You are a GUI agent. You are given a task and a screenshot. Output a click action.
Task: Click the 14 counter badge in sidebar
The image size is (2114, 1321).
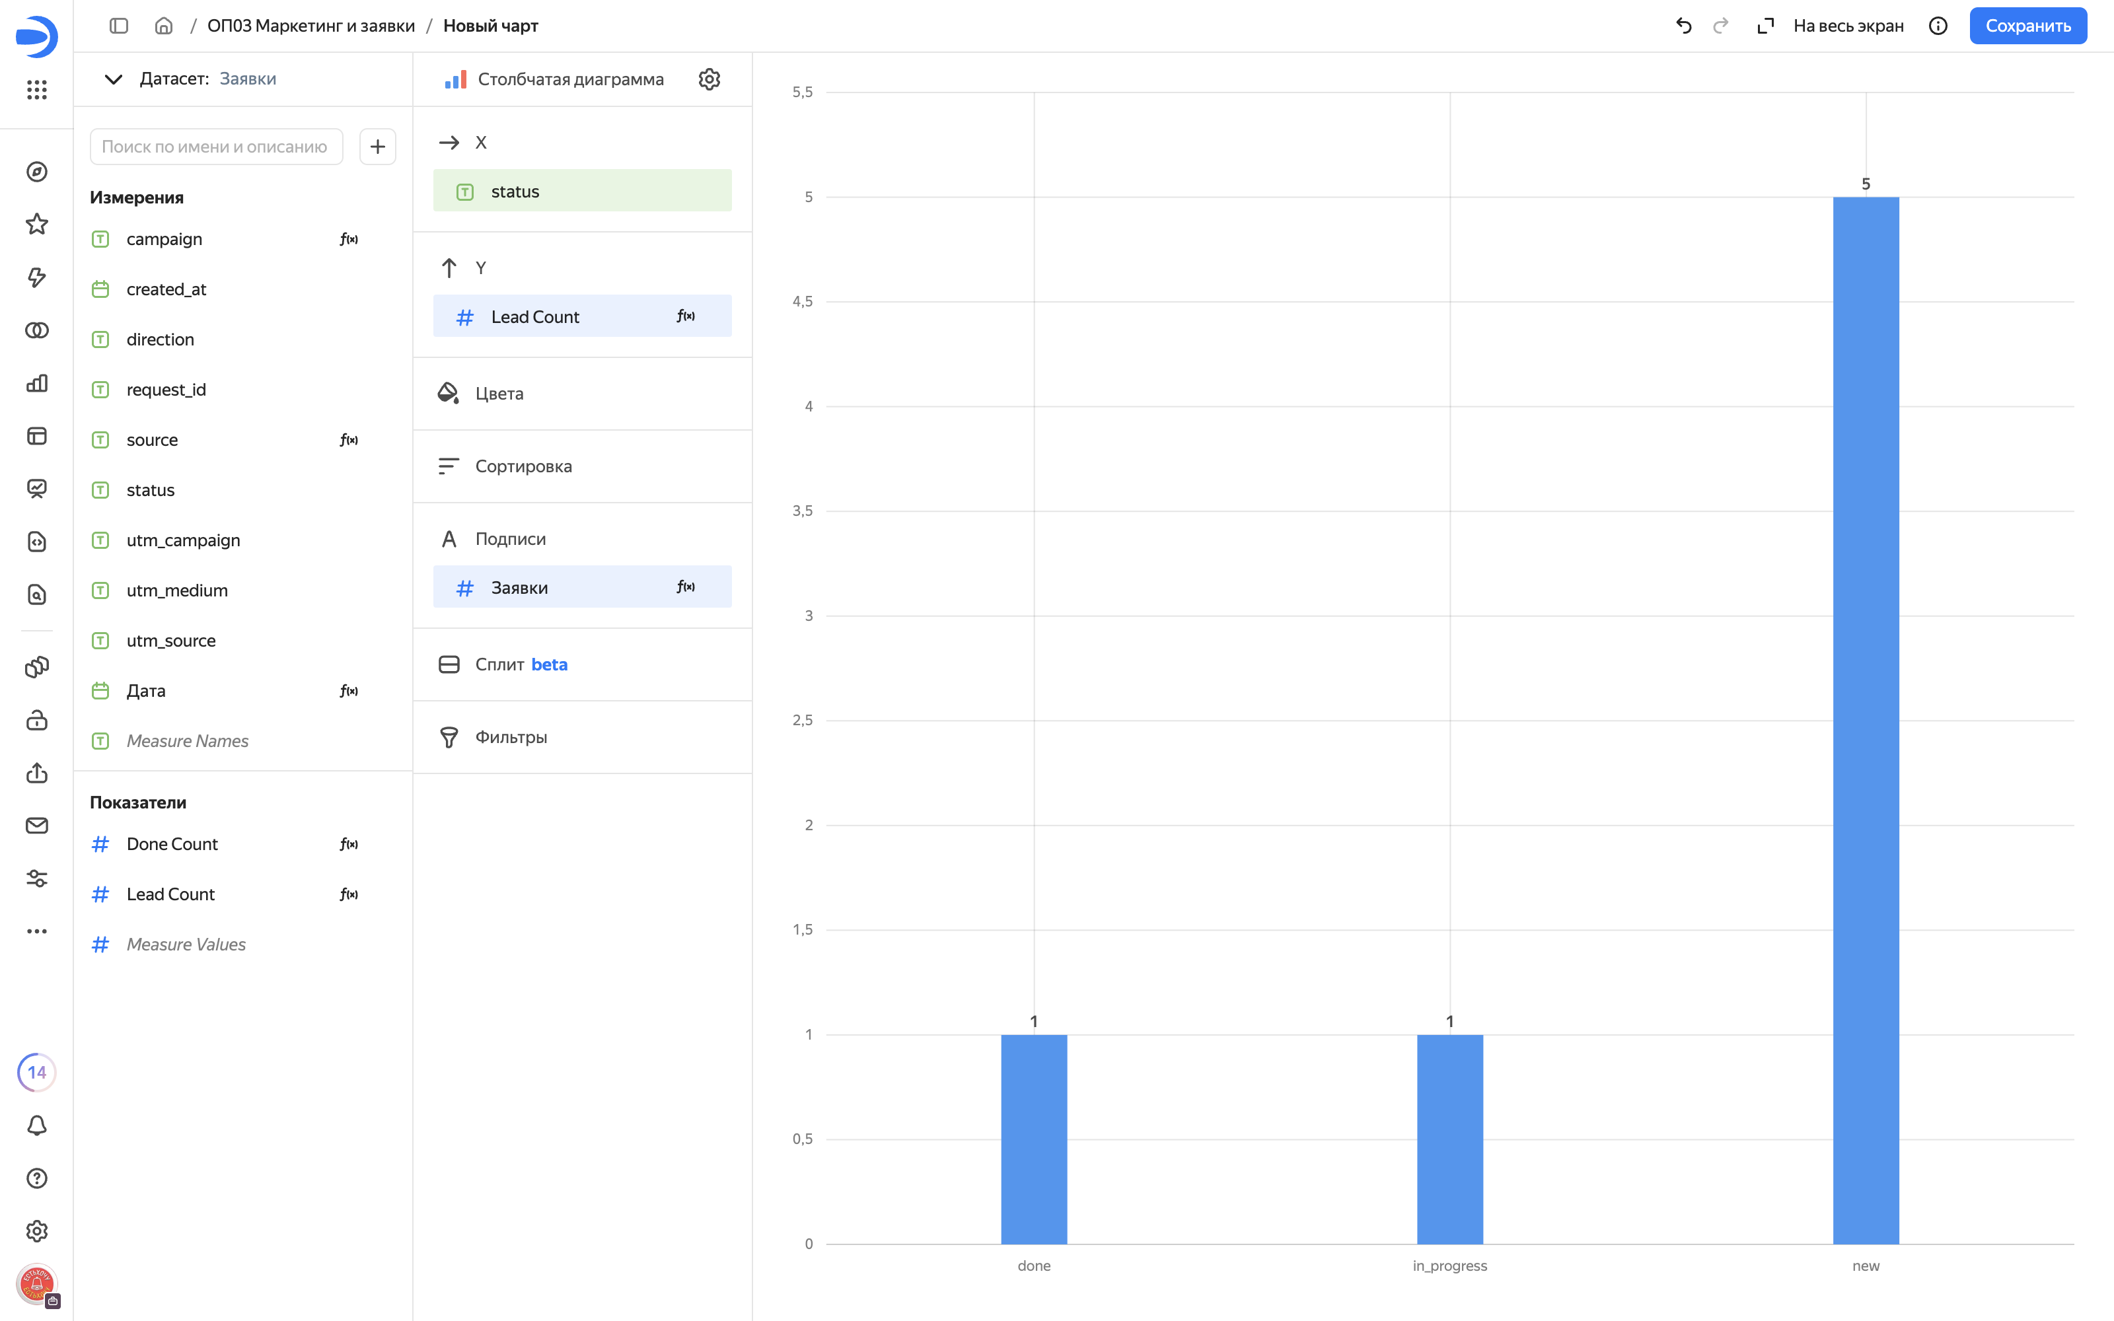37,1072
